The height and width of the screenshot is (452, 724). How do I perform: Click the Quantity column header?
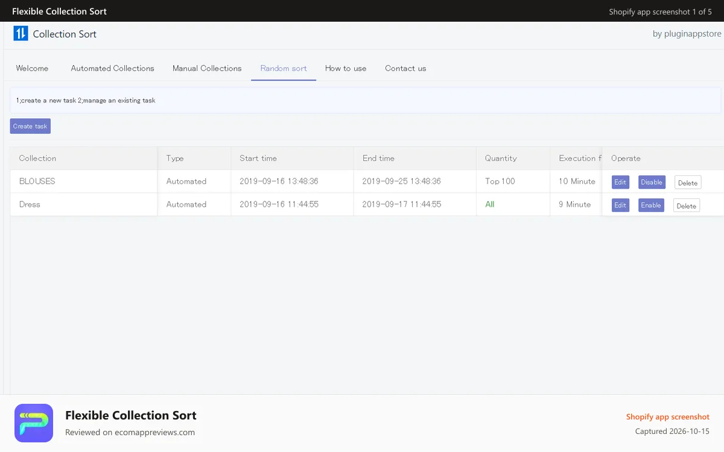point(513,158)
